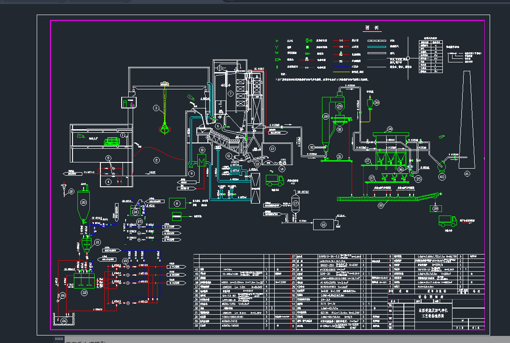510x343 pixels.
Task: Select the green box labeled 8
Action: pyautogui.click(x=177, y=204)
